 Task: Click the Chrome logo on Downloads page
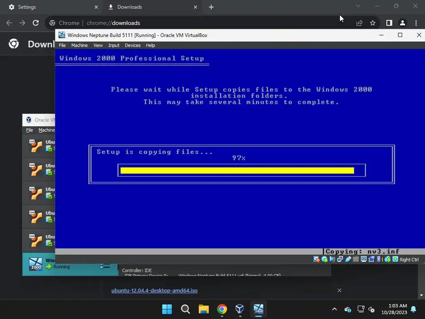(x=14, y=44)
